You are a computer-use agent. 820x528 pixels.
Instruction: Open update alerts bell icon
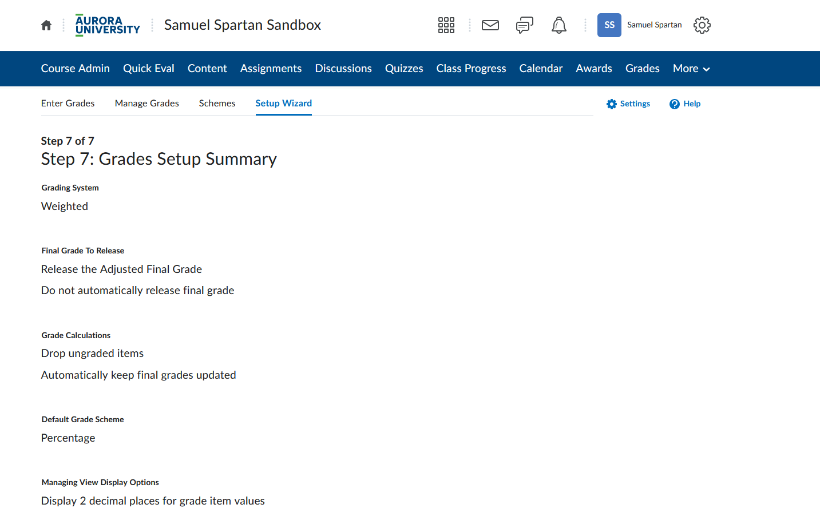point(559,25)
